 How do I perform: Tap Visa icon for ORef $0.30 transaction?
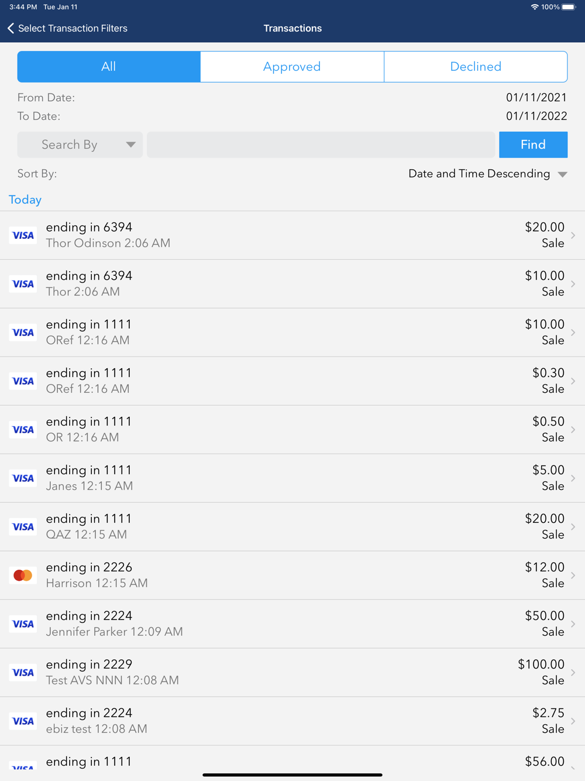23,381
